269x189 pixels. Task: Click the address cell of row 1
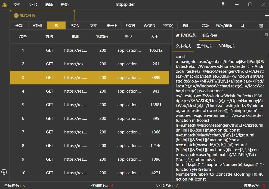(76, 50)
